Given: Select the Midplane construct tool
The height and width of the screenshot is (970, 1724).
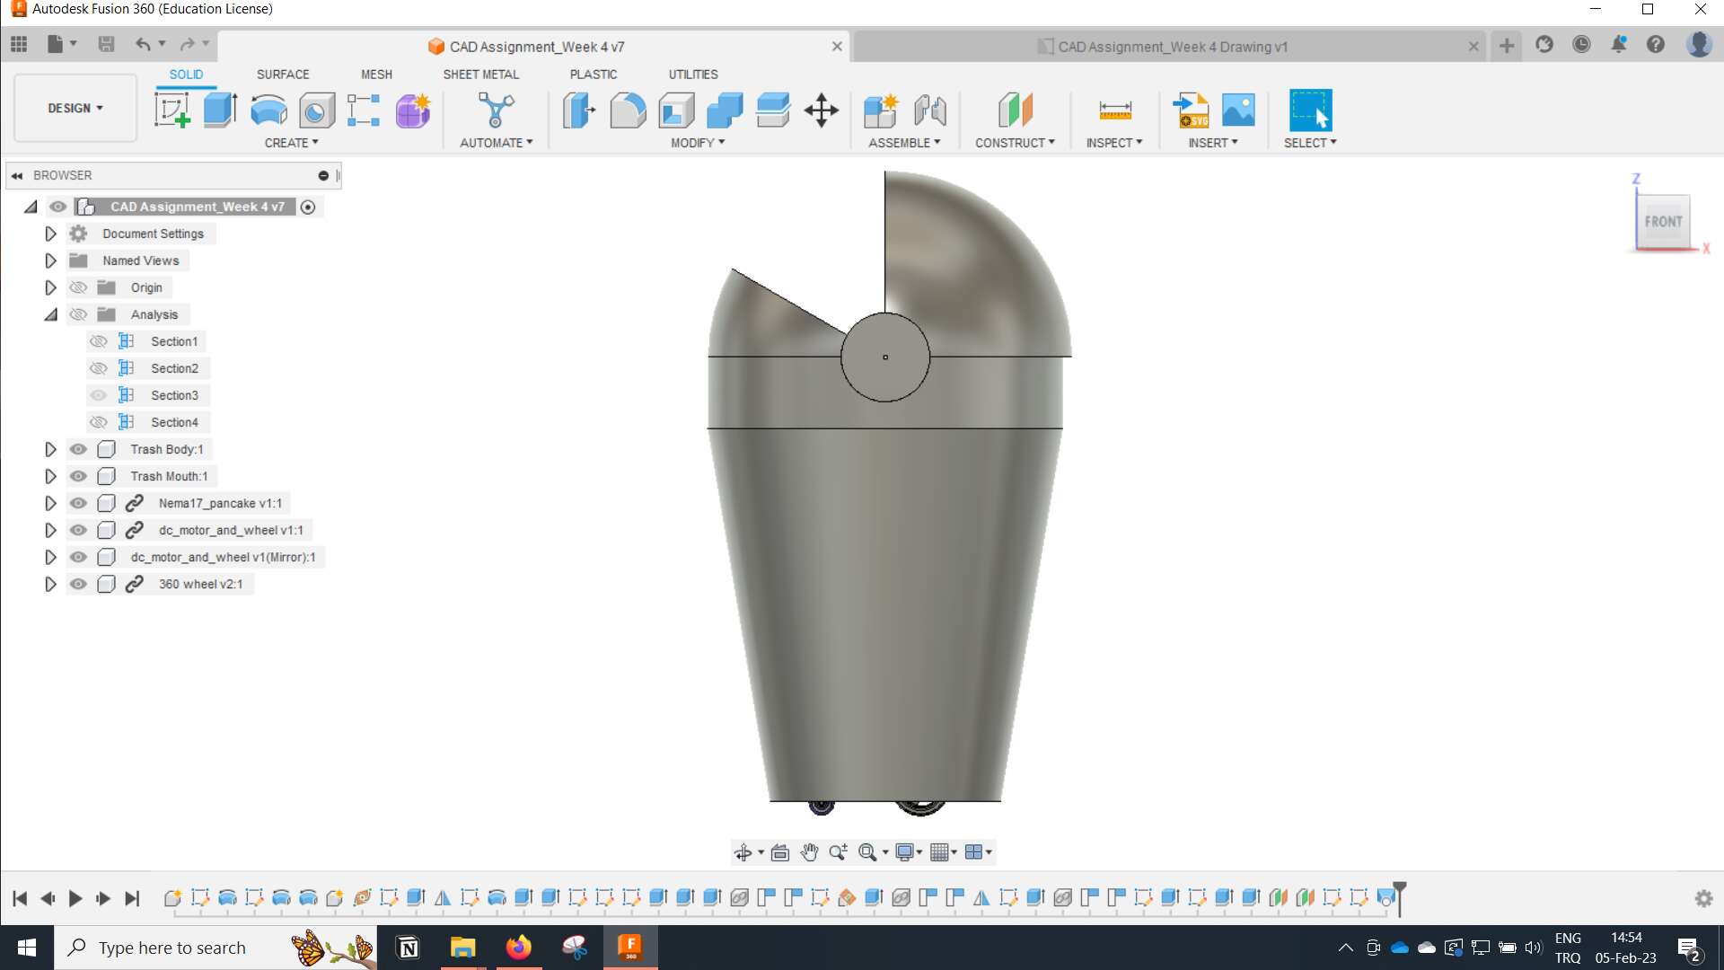Looking at the screenshot, I should 1016,110.
